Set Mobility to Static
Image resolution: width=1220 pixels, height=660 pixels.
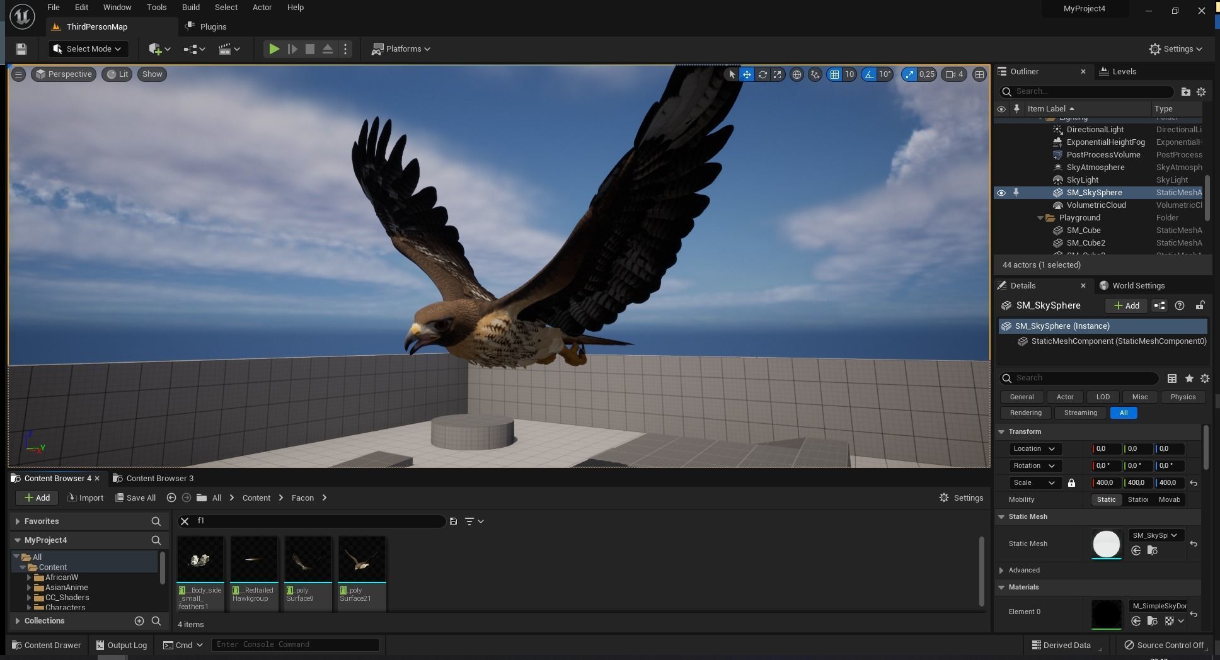(1106, 500)
